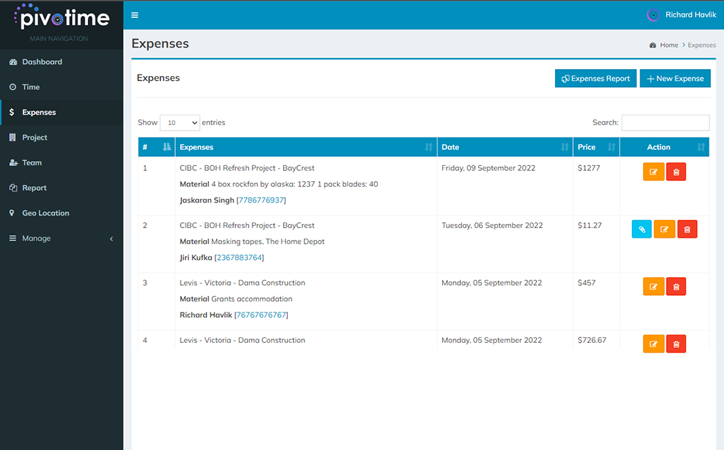
Task: Delete the Grants accommodation expense
Action: pos(676,287)
